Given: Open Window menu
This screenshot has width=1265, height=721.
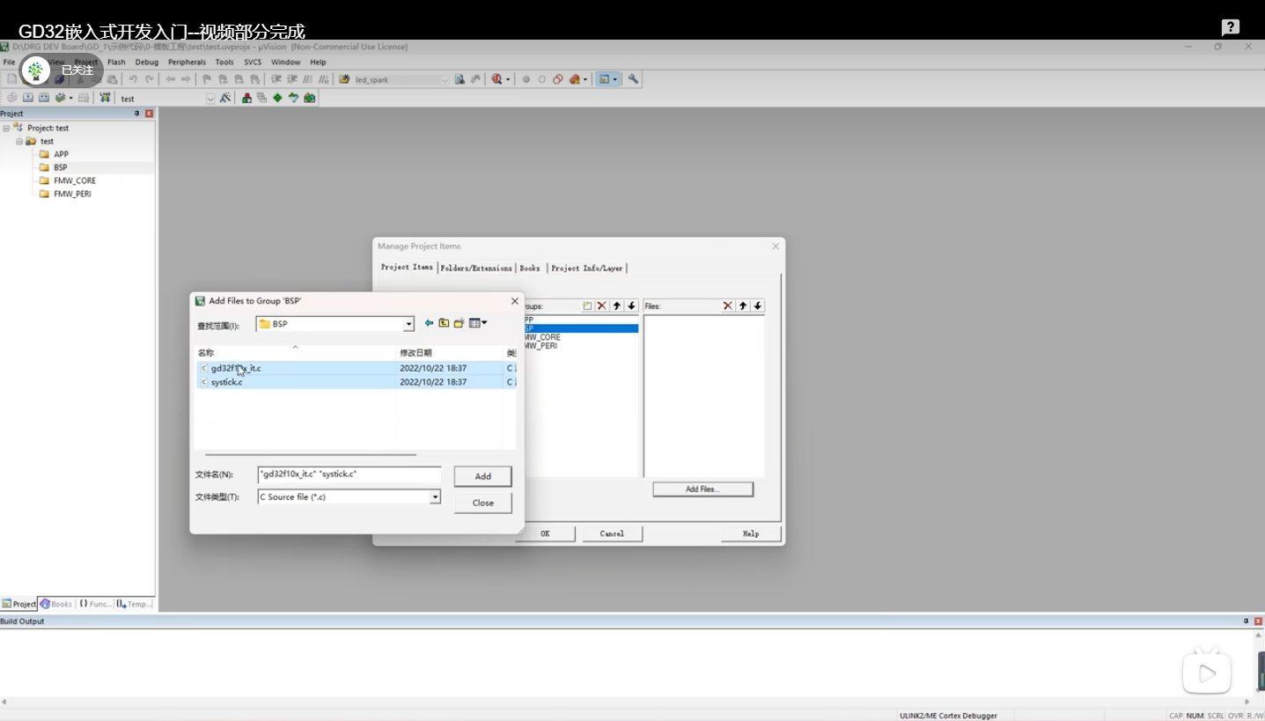Looking at the screenshot, I should [285, 63].
